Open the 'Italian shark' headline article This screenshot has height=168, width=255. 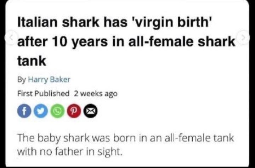[126, 41]
